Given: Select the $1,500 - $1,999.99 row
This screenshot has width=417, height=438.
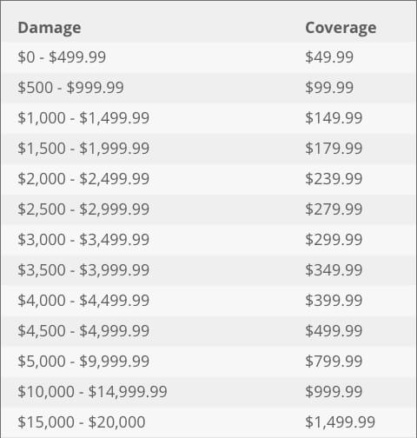Looking at the screenshot, I should [208, 149].
